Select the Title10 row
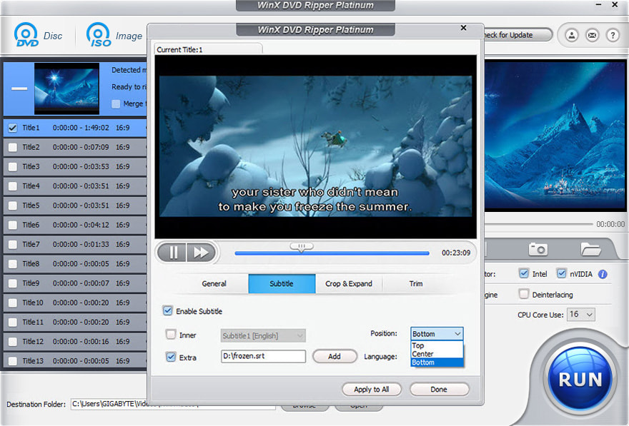 75,303
